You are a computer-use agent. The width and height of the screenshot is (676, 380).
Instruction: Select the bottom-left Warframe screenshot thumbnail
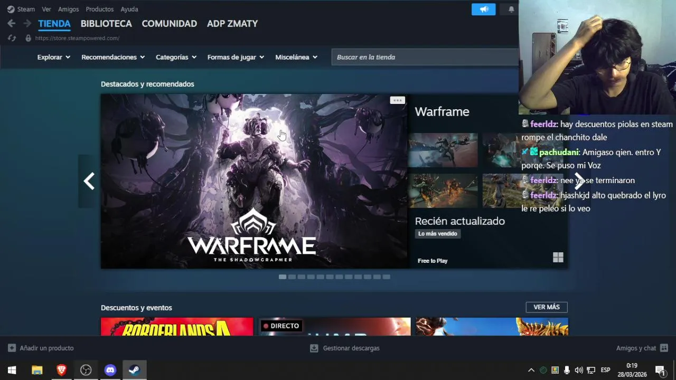coord(443,191)
